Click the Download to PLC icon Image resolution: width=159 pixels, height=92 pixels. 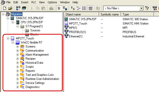[51, 8]
